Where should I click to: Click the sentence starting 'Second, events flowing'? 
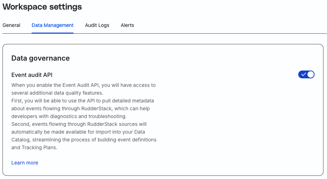[x=84, y=136]
